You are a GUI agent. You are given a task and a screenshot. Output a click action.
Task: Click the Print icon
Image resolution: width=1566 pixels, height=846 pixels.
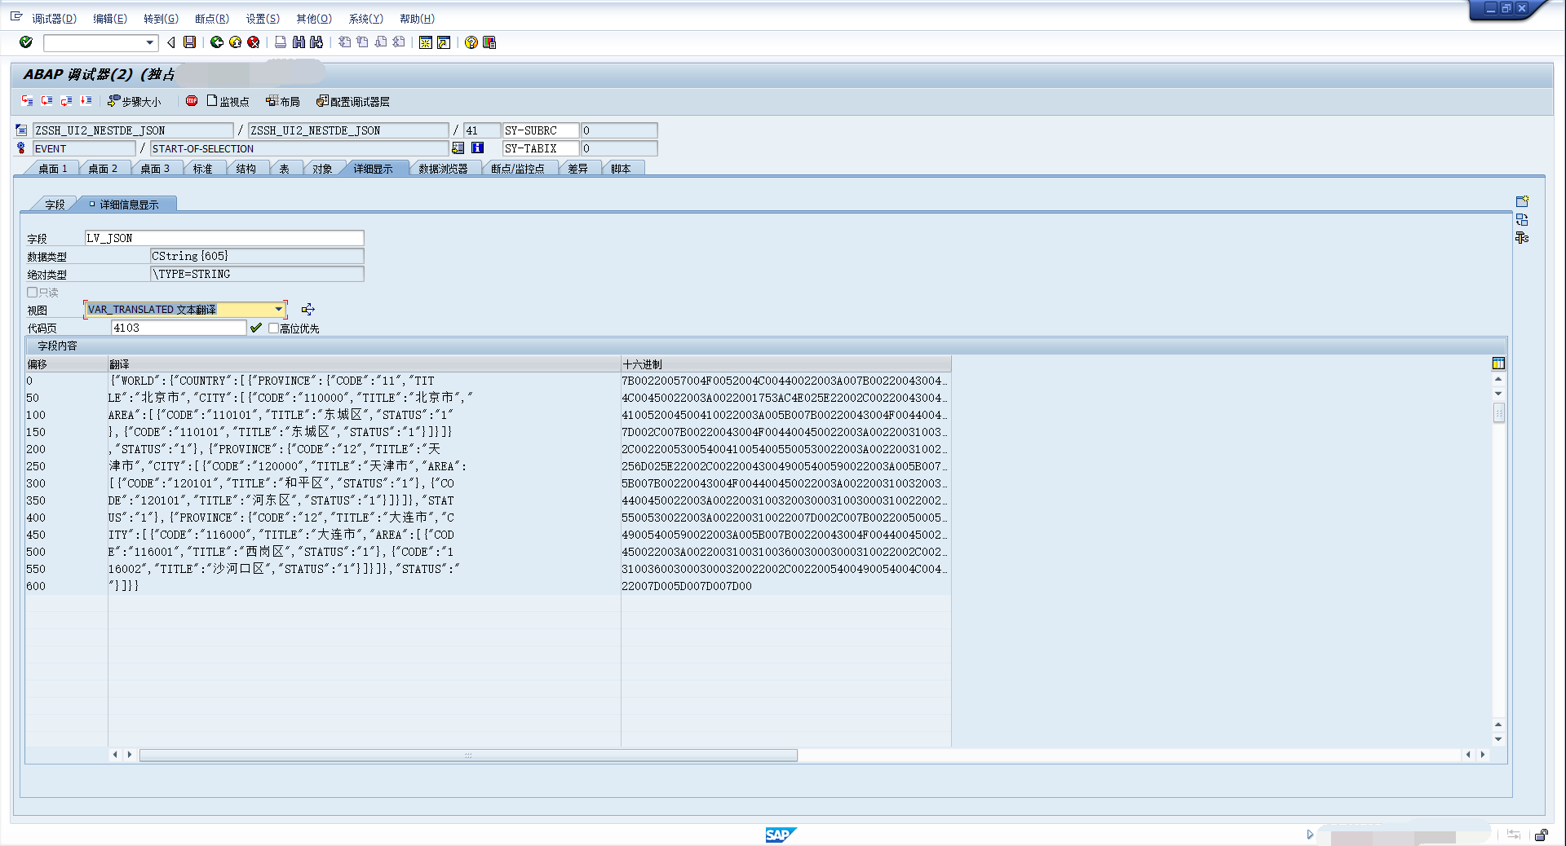281,42
